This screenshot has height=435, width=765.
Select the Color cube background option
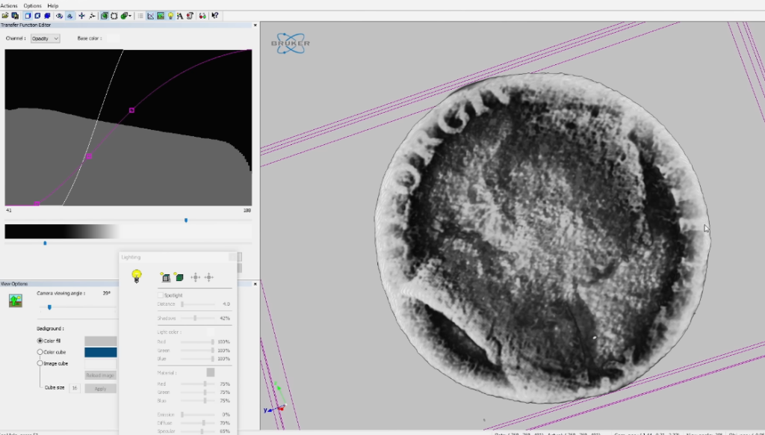(40, 352)
